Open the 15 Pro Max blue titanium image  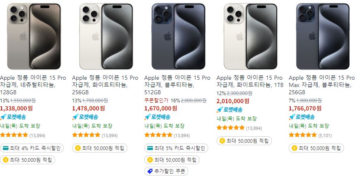click(323, 36)
